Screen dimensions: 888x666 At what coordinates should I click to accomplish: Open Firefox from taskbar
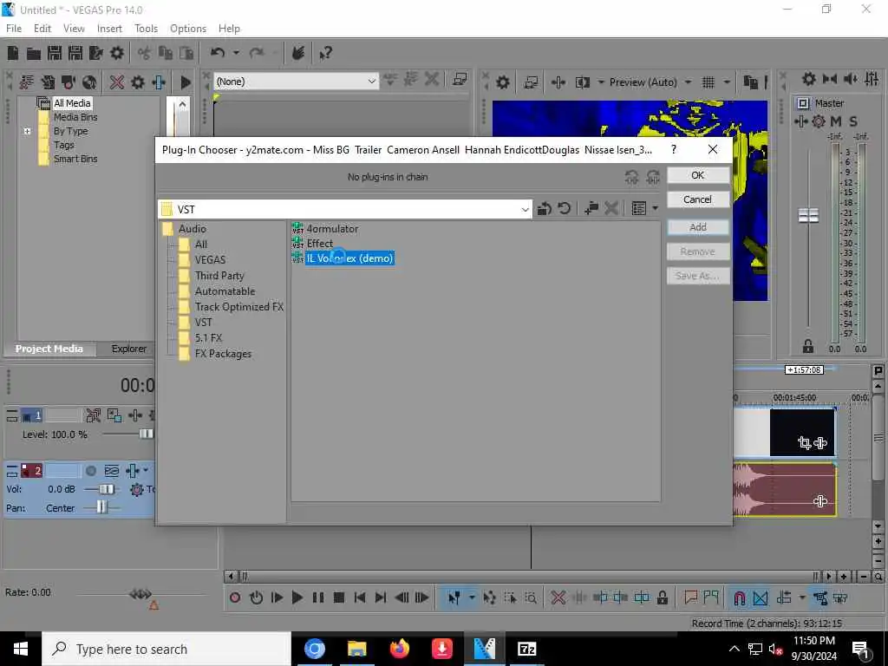click(399, 649)
